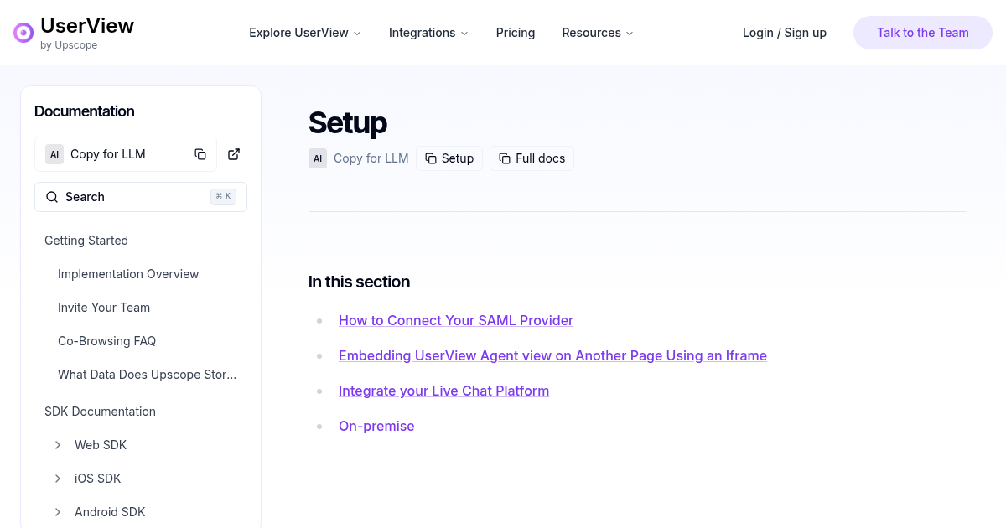
Task: Open Implementation Overview page
Action: click(128, 274)
